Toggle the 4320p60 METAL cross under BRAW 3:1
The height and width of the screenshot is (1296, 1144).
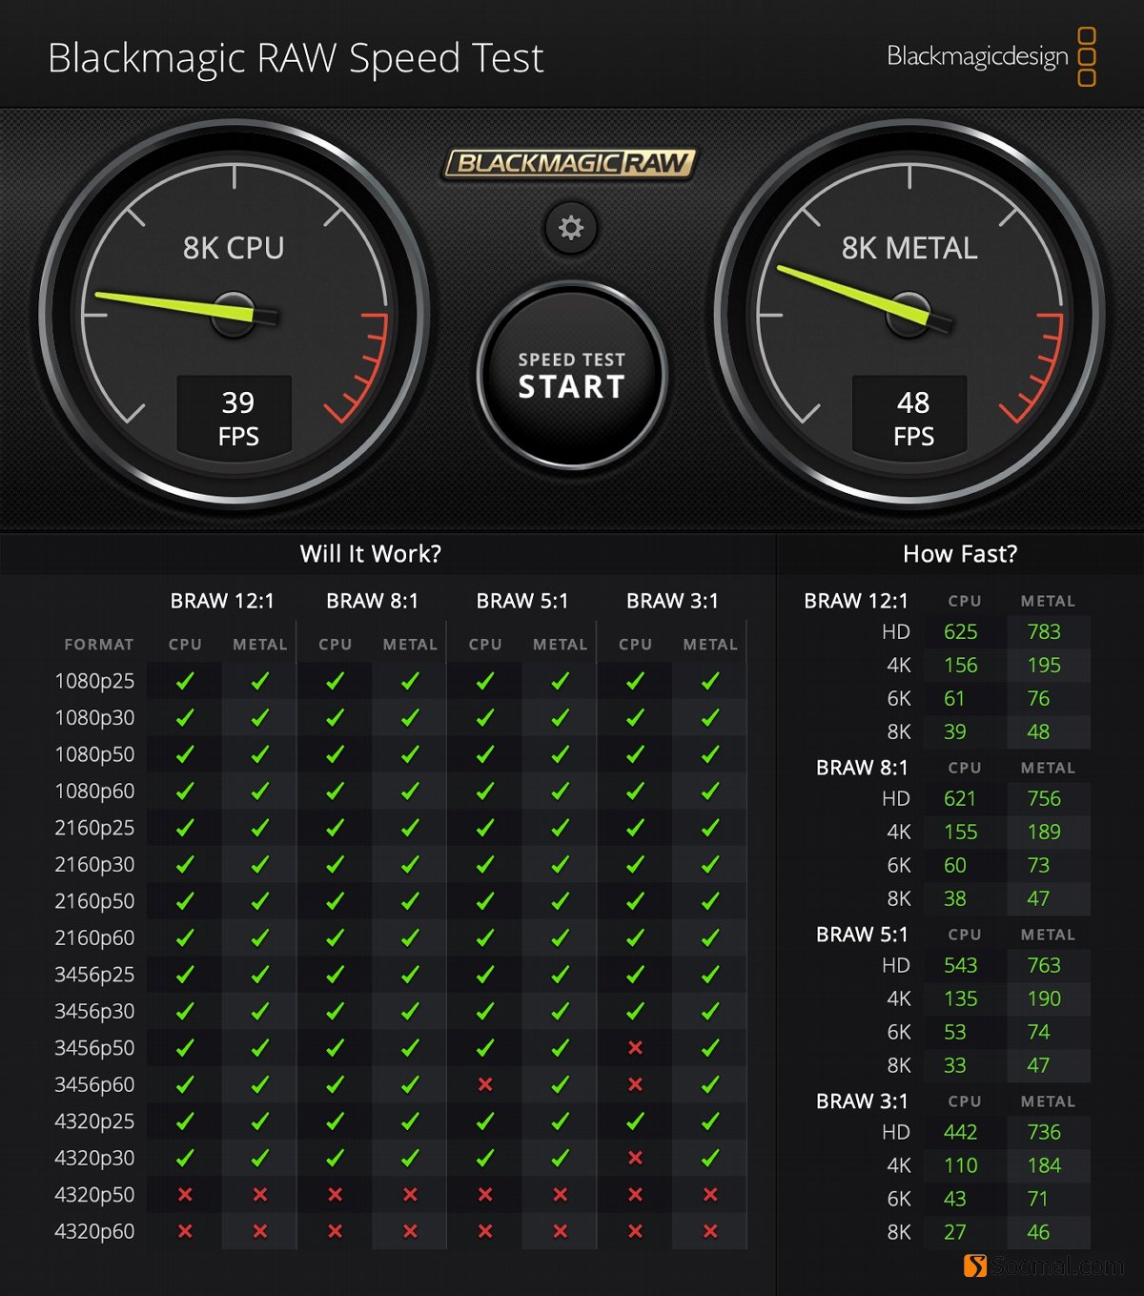click(709, 1230)
